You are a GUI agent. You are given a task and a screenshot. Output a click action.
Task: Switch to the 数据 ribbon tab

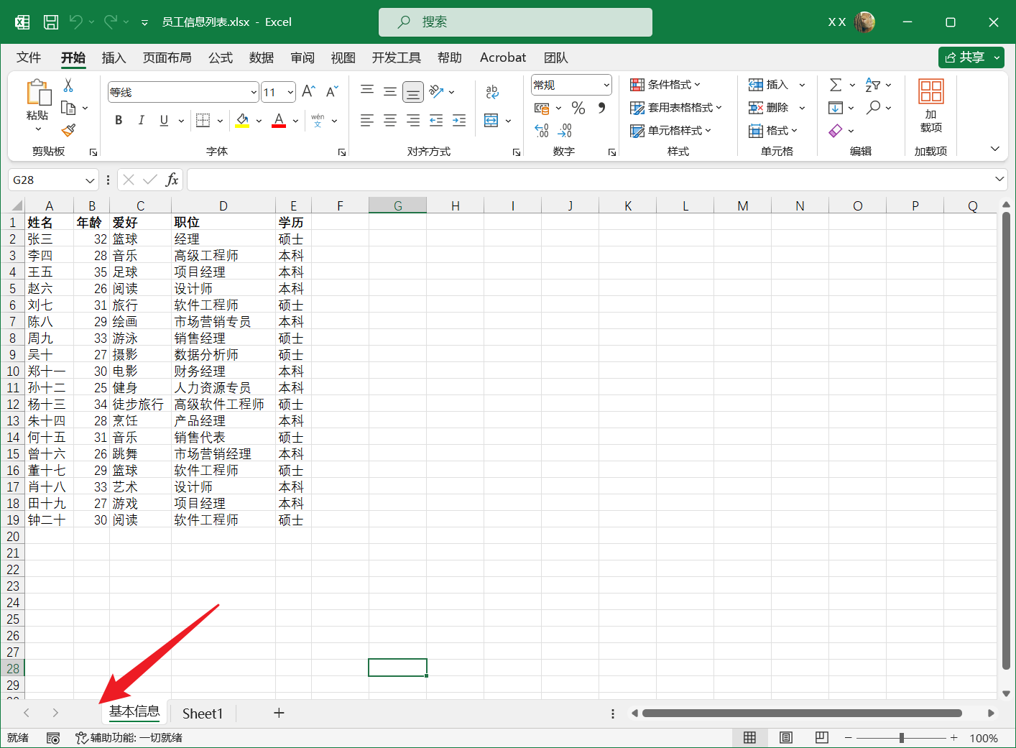[x=261, y=57]
